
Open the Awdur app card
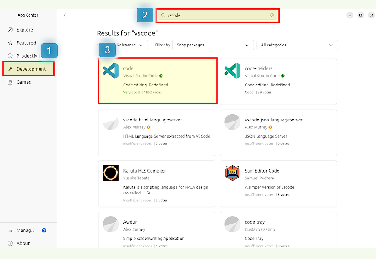point(157,230)
